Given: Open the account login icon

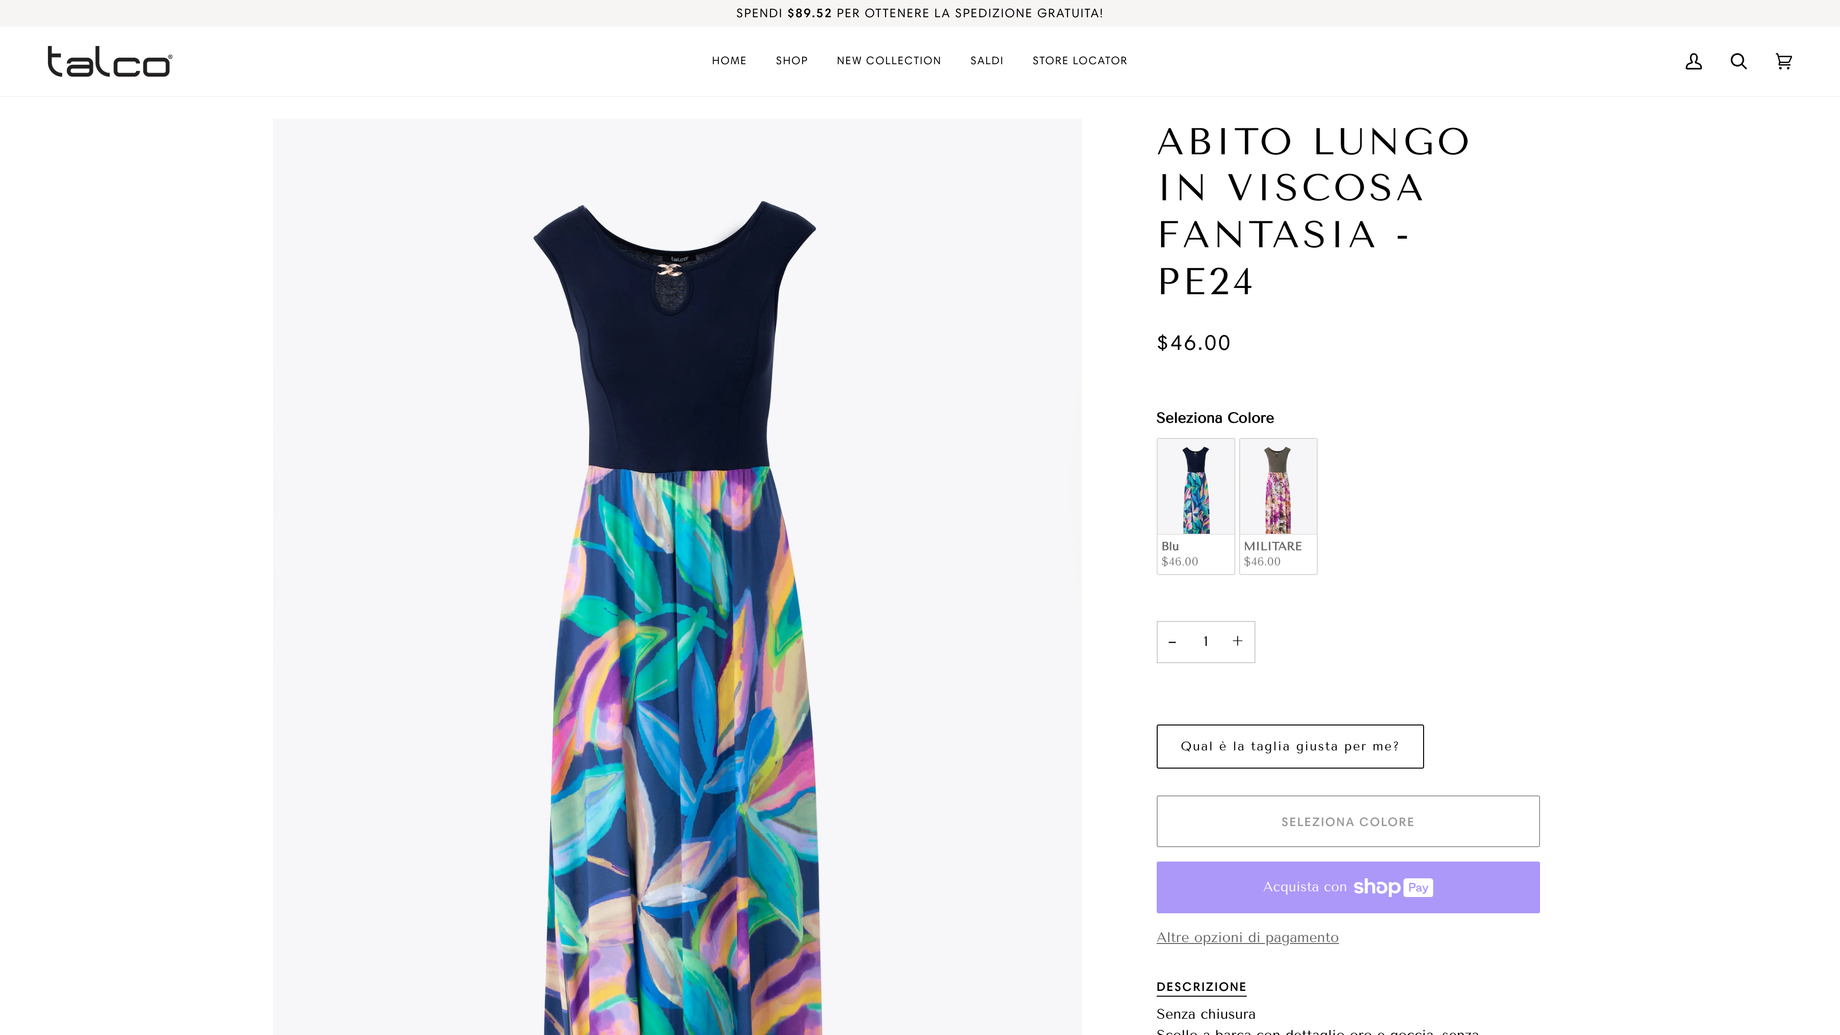Looking at the screenshot, I should (1693, 61).
